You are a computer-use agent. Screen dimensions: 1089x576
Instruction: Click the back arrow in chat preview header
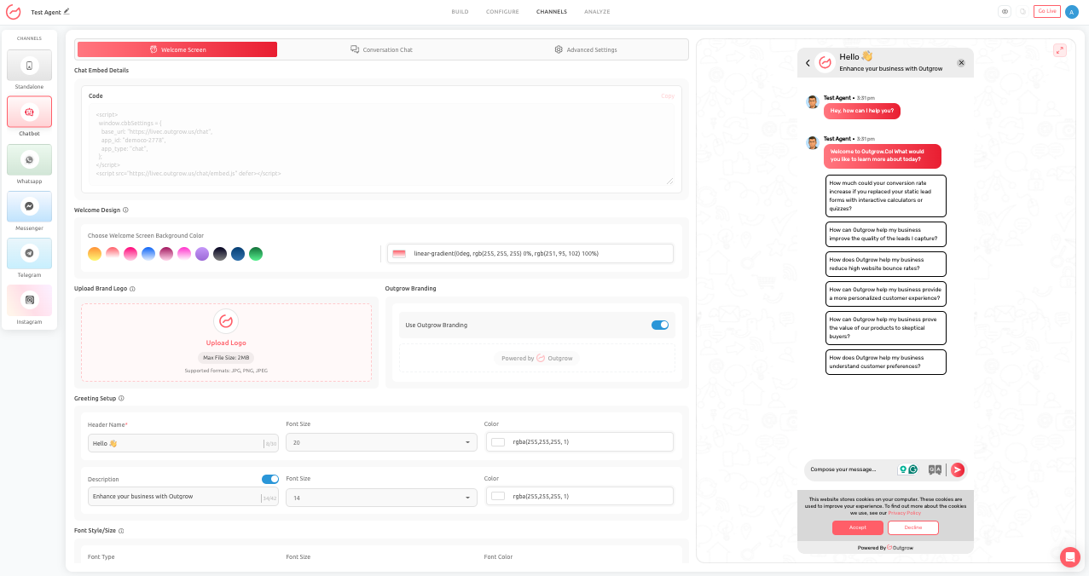808,63
